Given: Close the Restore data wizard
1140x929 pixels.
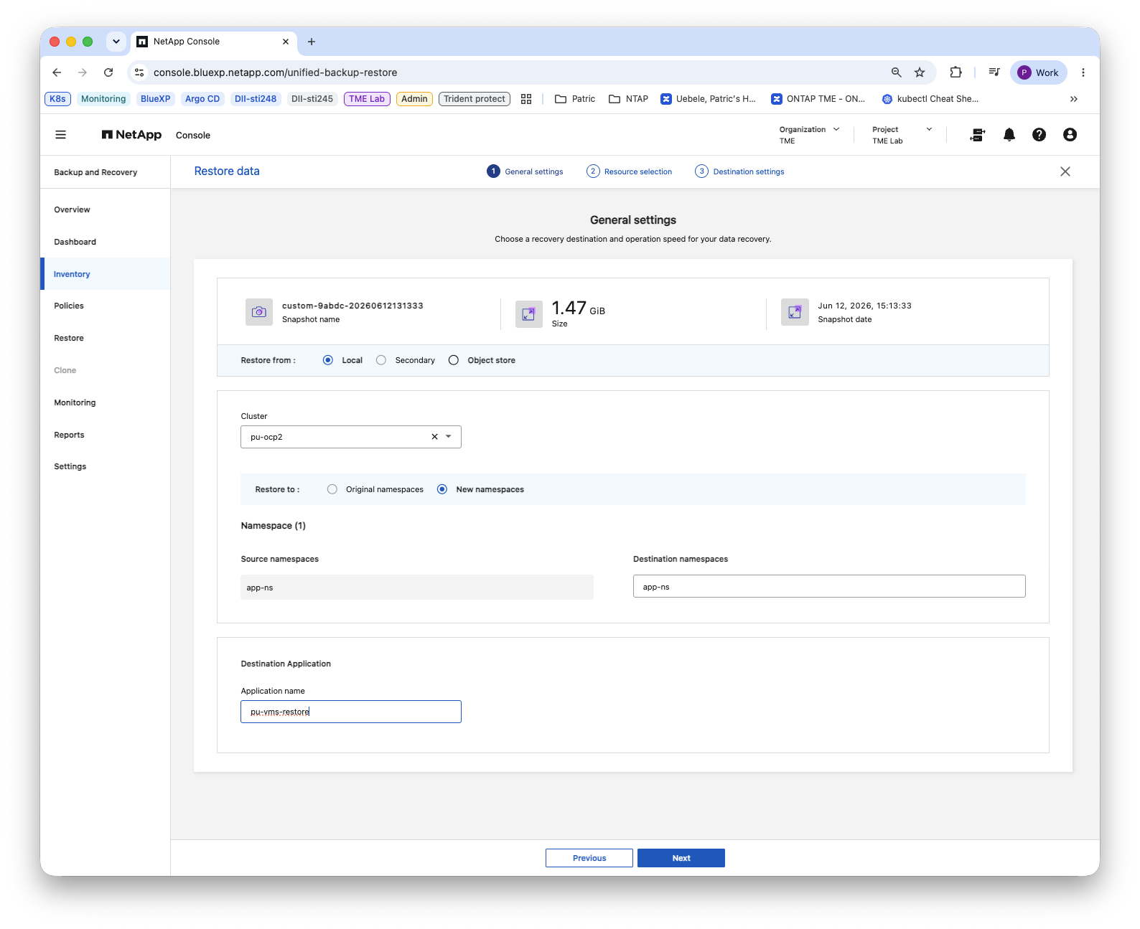Looking at the screenshot, I should click(1065, 171).
